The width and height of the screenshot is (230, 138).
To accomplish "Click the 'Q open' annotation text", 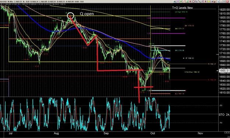I will (87, 14).
